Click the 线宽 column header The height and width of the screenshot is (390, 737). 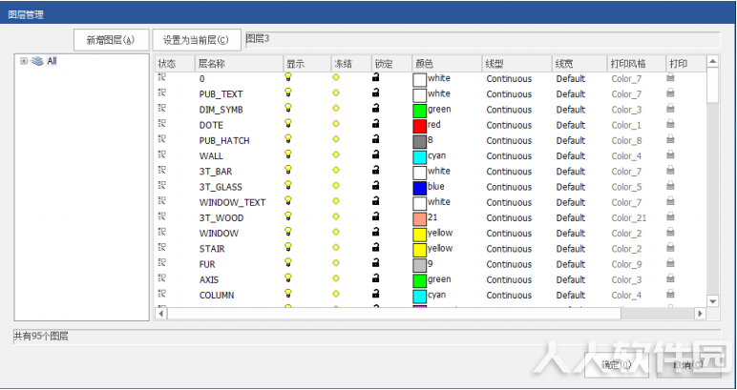579,63
